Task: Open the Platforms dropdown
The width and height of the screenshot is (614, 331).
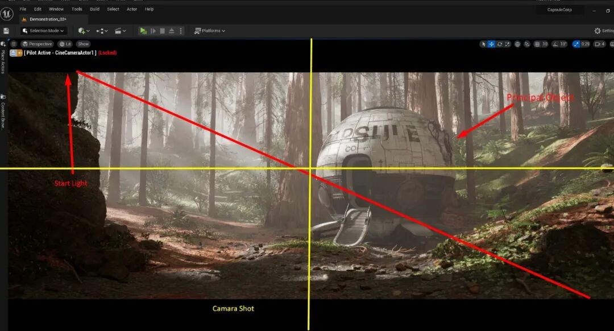Action: pyautogui.click(x=210, y=31)
